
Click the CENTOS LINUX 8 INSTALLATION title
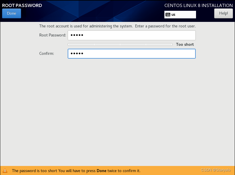tap(199, 5)
